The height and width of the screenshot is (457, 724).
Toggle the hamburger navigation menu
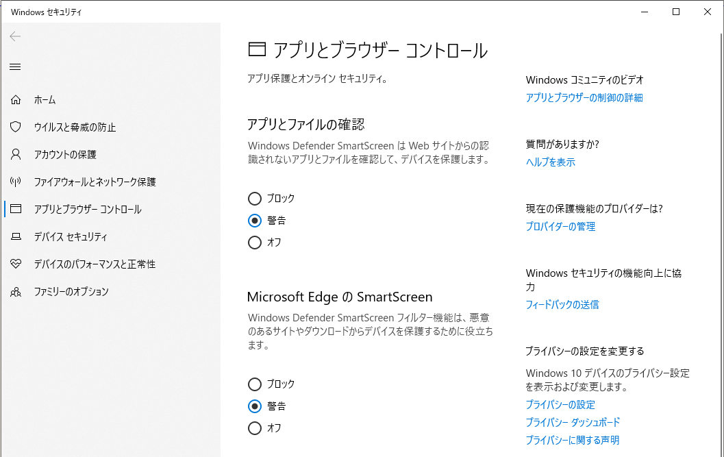point(15,66)
